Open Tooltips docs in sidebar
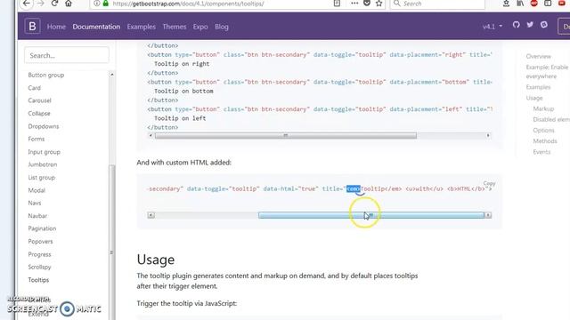 [38, 280]
